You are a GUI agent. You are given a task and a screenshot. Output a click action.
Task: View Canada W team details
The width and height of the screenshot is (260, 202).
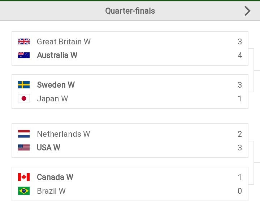[55, 177]
